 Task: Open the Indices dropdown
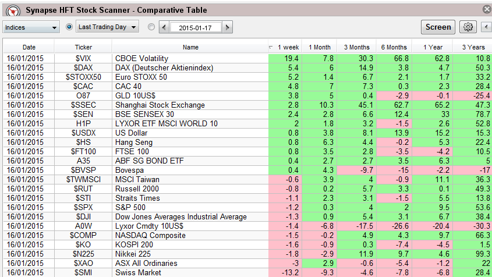31,27
